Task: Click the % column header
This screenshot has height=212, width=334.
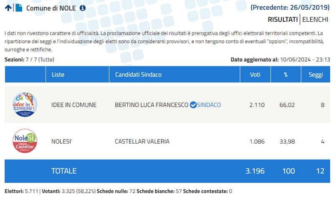Action: click(286, 74)
